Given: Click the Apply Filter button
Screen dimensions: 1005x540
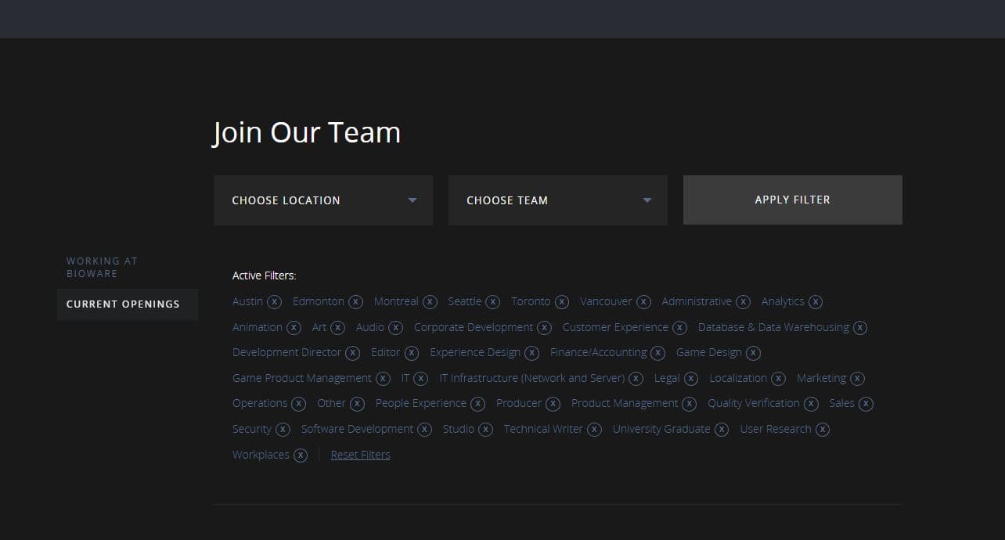Looking at the screenshot, I should click(x=793, y=200).
